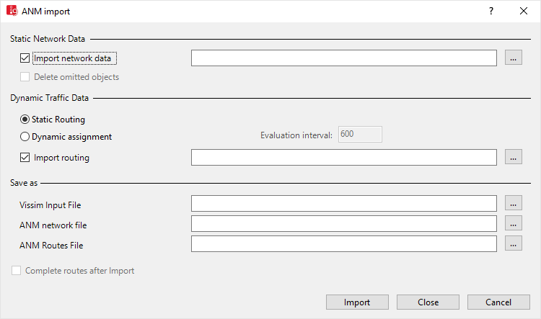541x319 pixels.
Task: Click browse button for Import network data
Action: [x=513, y=58]
